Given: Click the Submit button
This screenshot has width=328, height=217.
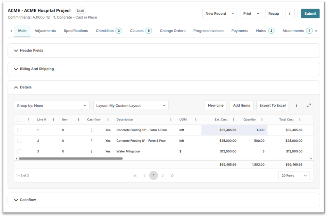Looking at the screenshot, I should click(x=310, y=13).
